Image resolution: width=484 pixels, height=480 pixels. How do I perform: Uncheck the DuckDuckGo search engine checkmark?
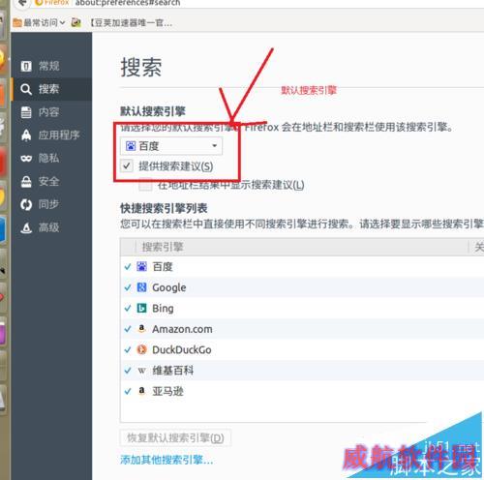pos(128,349)
